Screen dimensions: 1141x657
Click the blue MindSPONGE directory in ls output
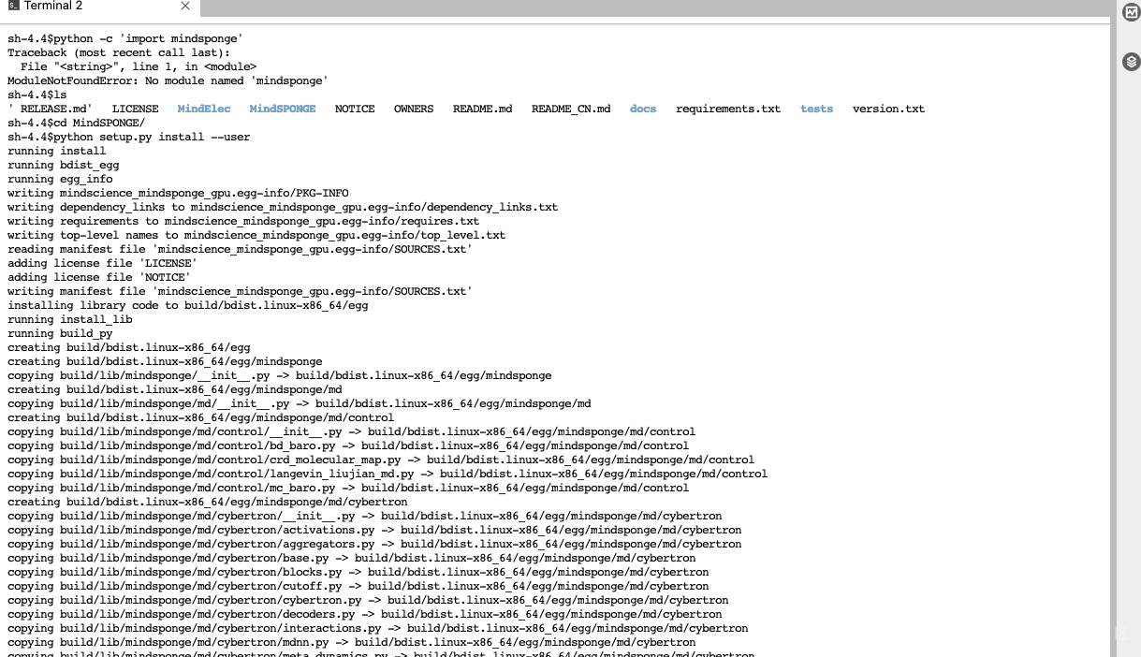(x=283, y=109)
